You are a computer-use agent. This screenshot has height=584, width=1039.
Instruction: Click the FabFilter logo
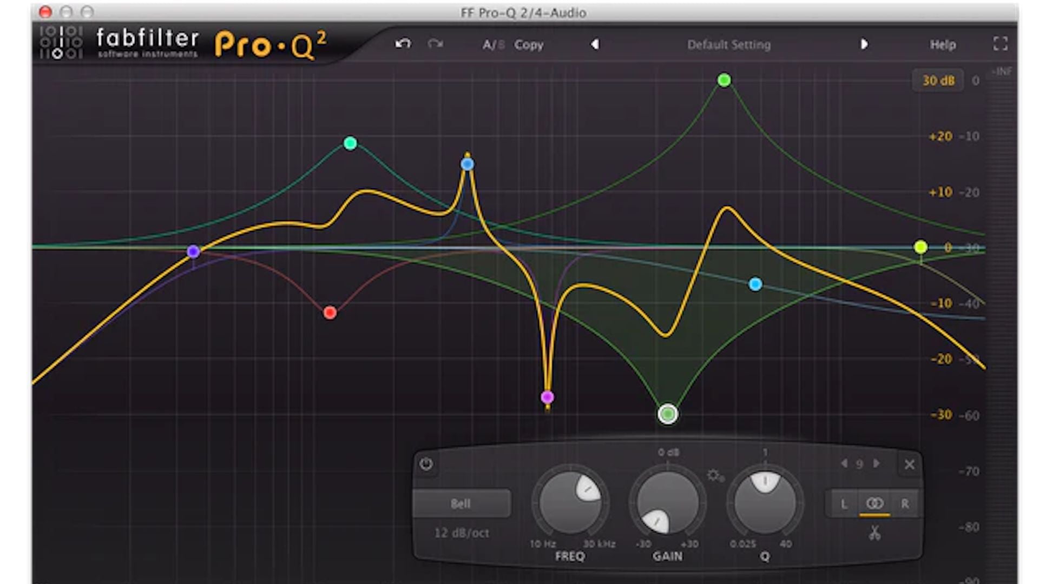point(146,39)
